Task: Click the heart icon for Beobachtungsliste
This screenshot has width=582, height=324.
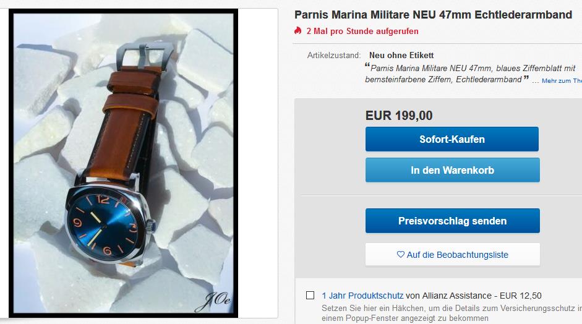Action: (x=401, y=255)
